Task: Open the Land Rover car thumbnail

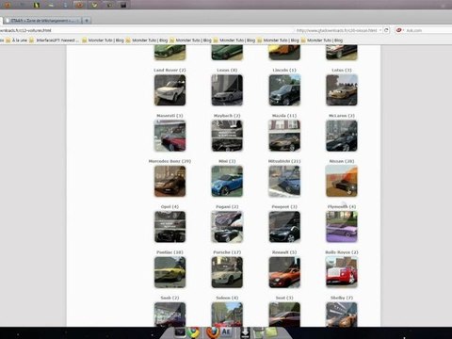Action: tap(169, 90)
